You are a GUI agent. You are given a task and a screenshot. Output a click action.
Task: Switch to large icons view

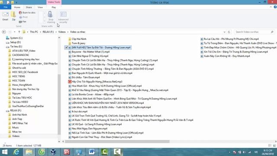[274, 146]
